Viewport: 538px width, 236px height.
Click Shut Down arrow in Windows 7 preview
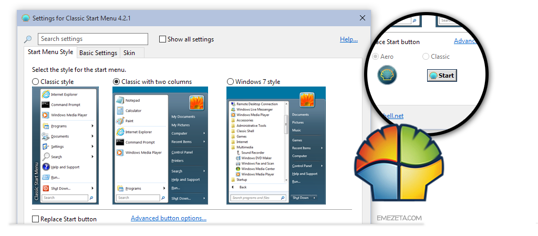314,198
